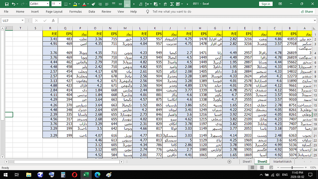Open Opera browser from the taskbar
The height and width of the screenshot is (179, 318).
74,174
